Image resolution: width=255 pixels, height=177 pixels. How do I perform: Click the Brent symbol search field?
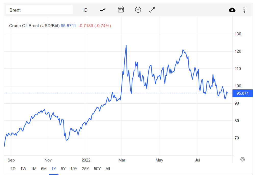coord(39,10)
